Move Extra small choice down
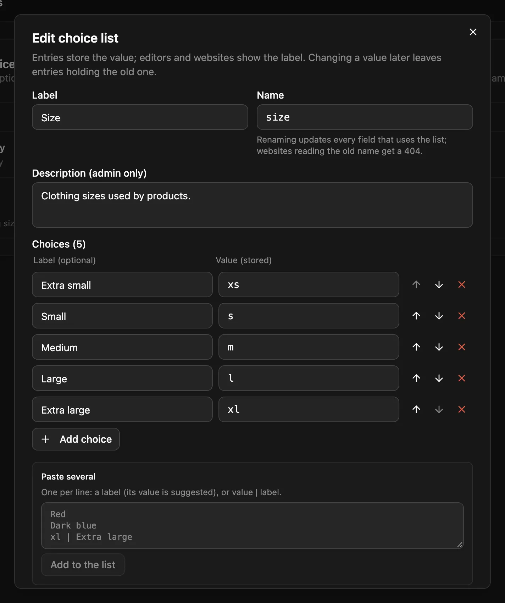The image size is (505, 603). (x=439, y=284)
